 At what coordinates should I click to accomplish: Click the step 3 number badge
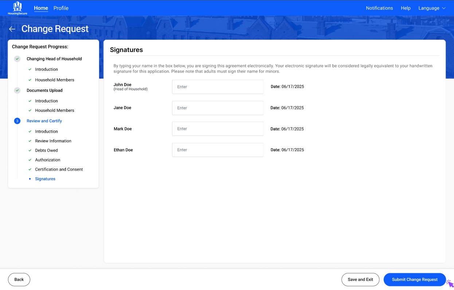[x=17, y=121]
